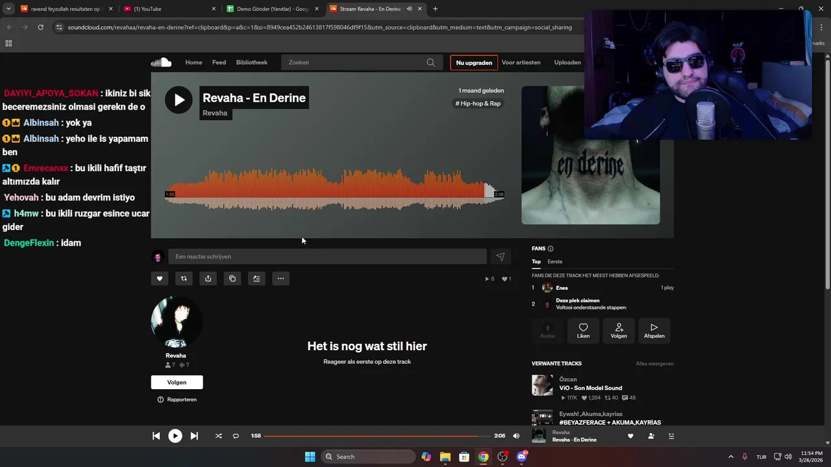
Task: Copy link using the copy icon
Action: pos(232,278)
